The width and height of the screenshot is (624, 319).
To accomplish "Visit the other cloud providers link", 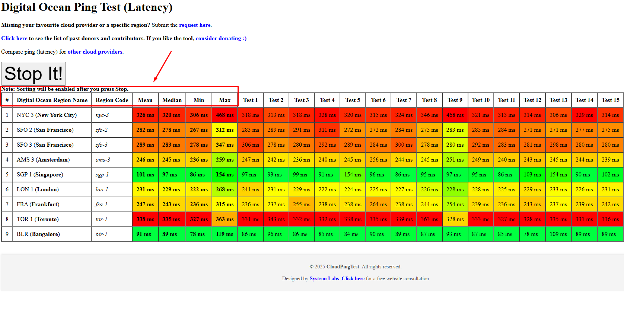I will click(95, 52).
